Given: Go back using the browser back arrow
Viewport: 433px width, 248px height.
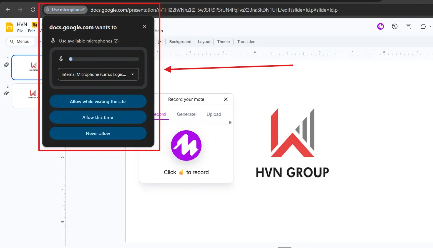Looking at the screenshot, I should 8,10.
